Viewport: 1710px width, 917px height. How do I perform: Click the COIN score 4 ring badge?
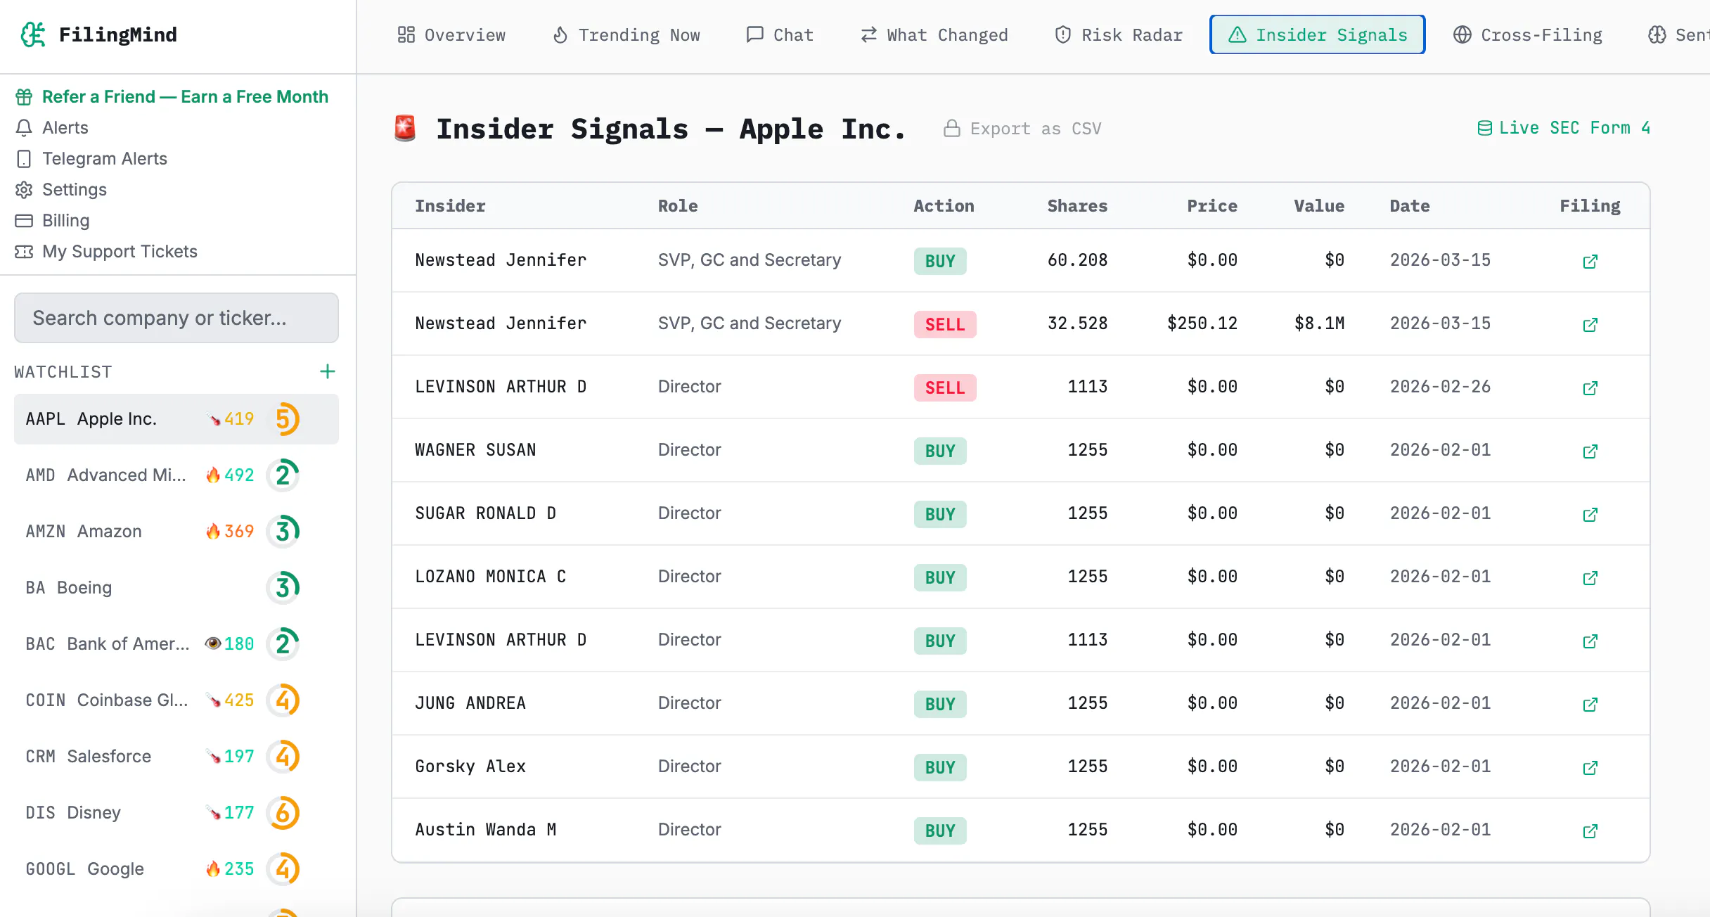[283, 700]
